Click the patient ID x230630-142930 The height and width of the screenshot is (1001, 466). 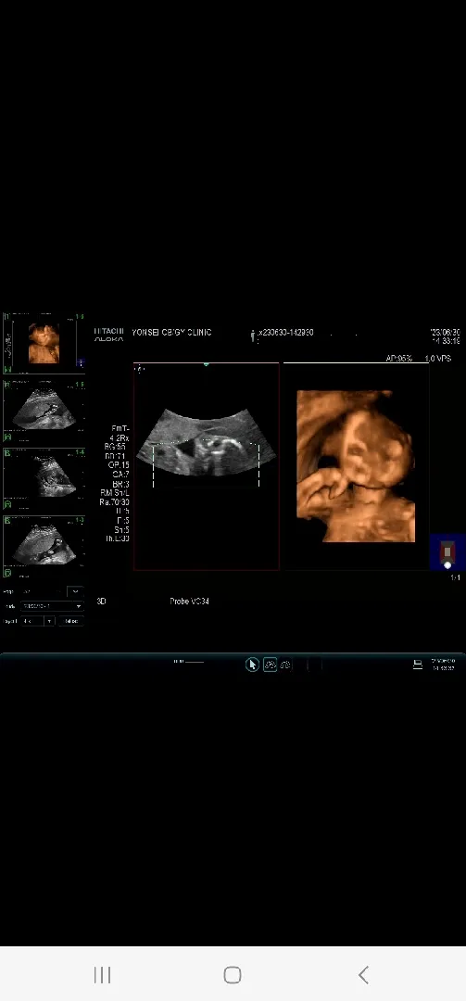click(x=285, y=333)
